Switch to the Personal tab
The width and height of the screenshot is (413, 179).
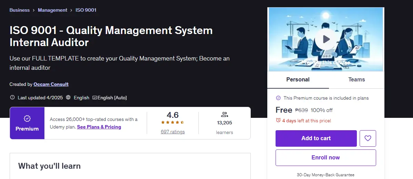[298, 80]
